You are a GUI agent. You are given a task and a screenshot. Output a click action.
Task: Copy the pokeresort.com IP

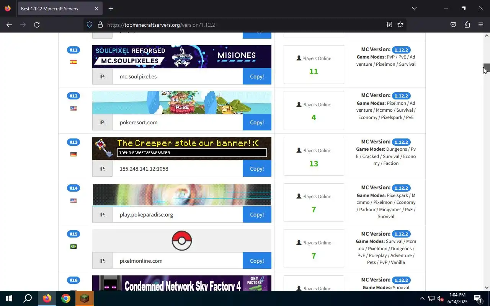[257, 122]
